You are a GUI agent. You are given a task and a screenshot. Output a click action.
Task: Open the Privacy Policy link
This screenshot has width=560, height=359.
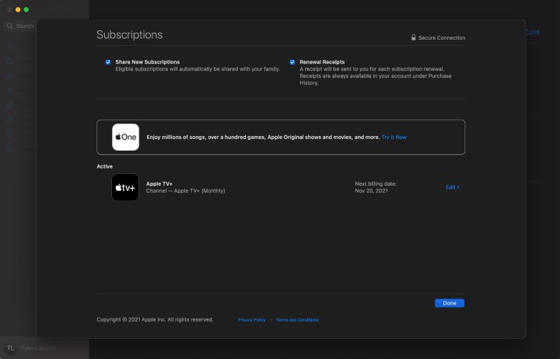pyautogui.click(x=251, y=320)
